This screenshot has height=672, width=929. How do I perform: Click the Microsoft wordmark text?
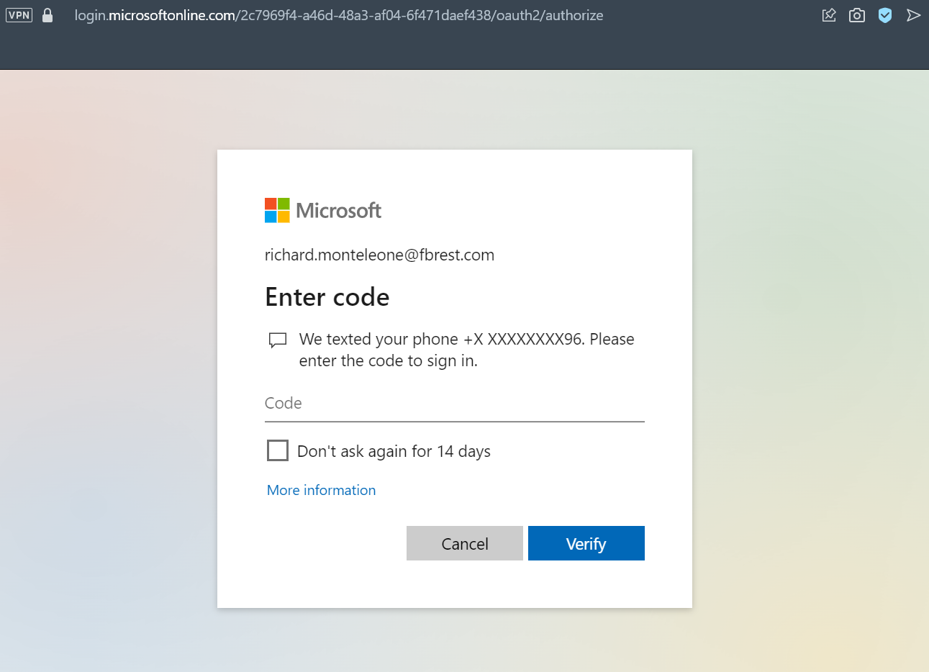(338, 210)
